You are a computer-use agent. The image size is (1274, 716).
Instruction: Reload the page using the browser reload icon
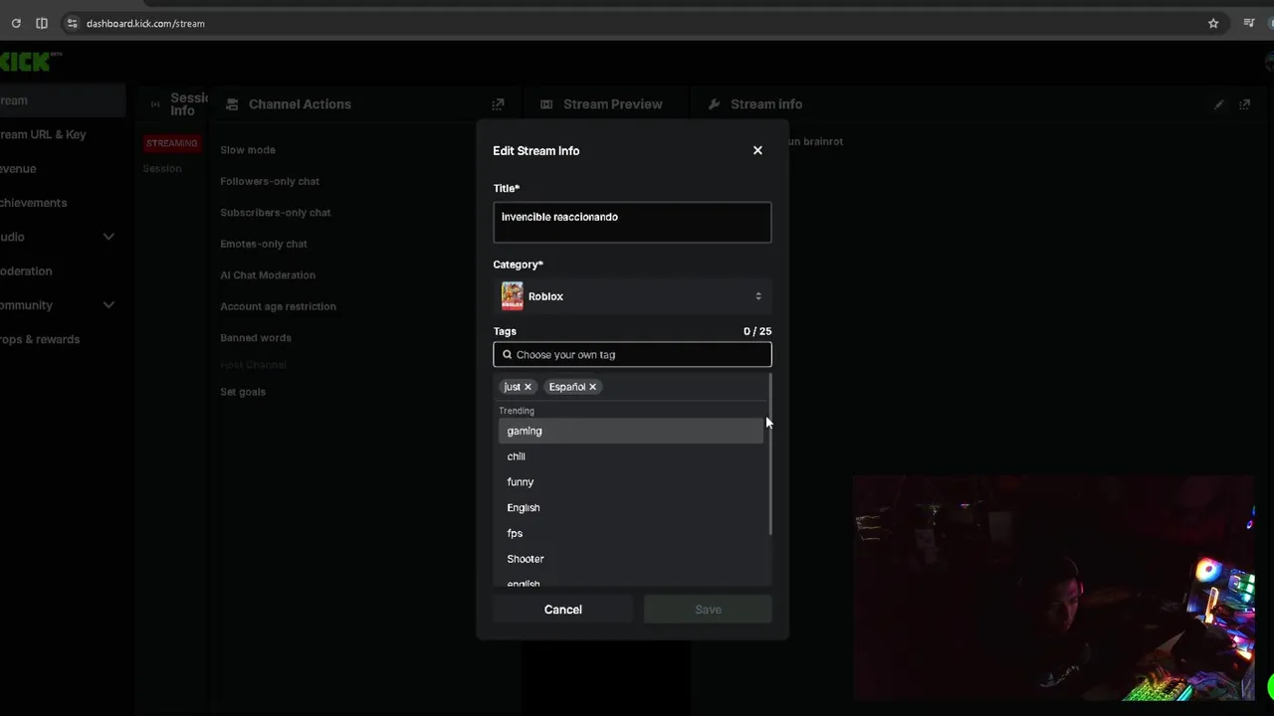pos(16,23)
